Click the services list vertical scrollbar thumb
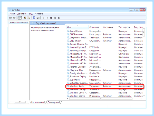The height and width of the screenshot is (116, 154). (x=144, y=32)
